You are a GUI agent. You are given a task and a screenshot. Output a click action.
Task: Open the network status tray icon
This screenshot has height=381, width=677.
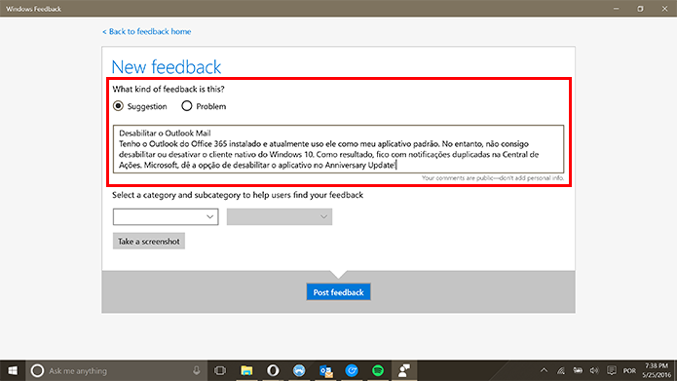click(561, 370)
